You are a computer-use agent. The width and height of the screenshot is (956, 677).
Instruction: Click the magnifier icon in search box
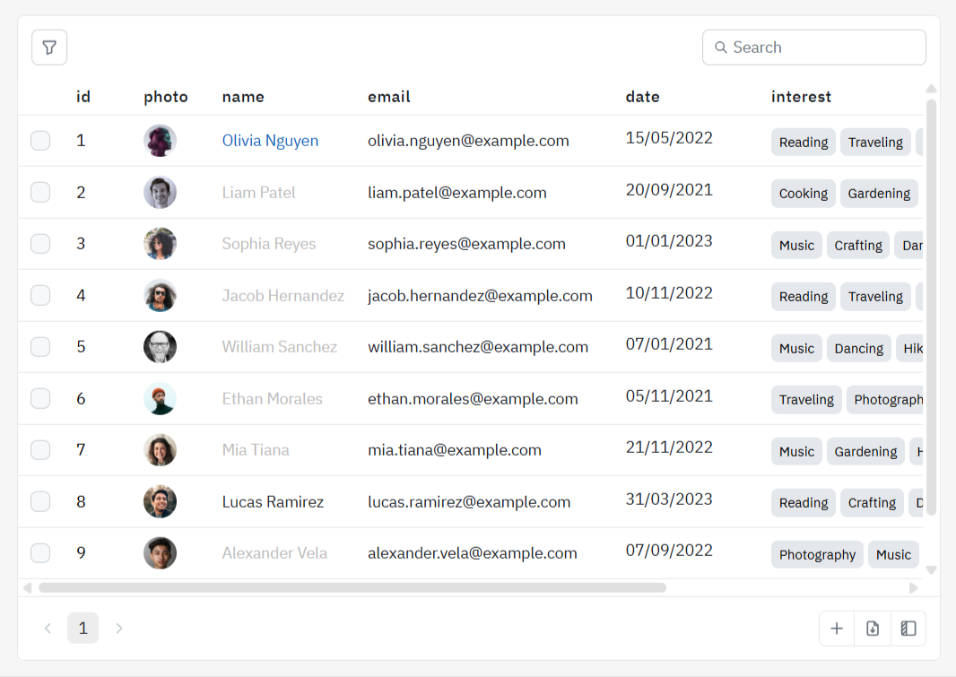click(720, 48)
